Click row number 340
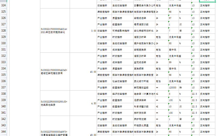 (5, 106)
